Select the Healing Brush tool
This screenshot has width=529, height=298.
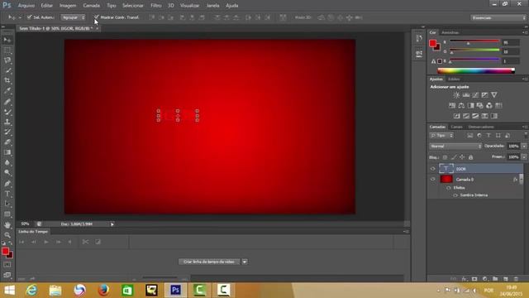pos(7,101)
